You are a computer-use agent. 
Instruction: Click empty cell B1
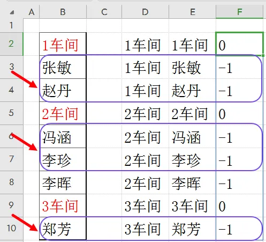(63, 25)
